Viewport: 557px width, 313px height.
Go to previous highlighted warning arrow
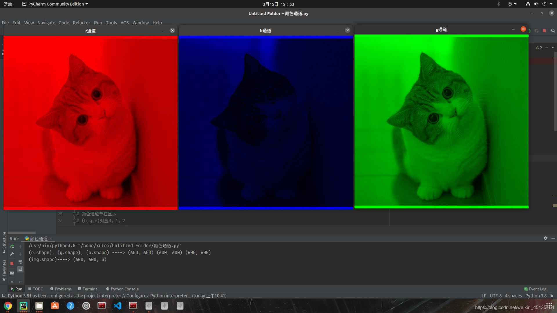(x=547, y=48)
